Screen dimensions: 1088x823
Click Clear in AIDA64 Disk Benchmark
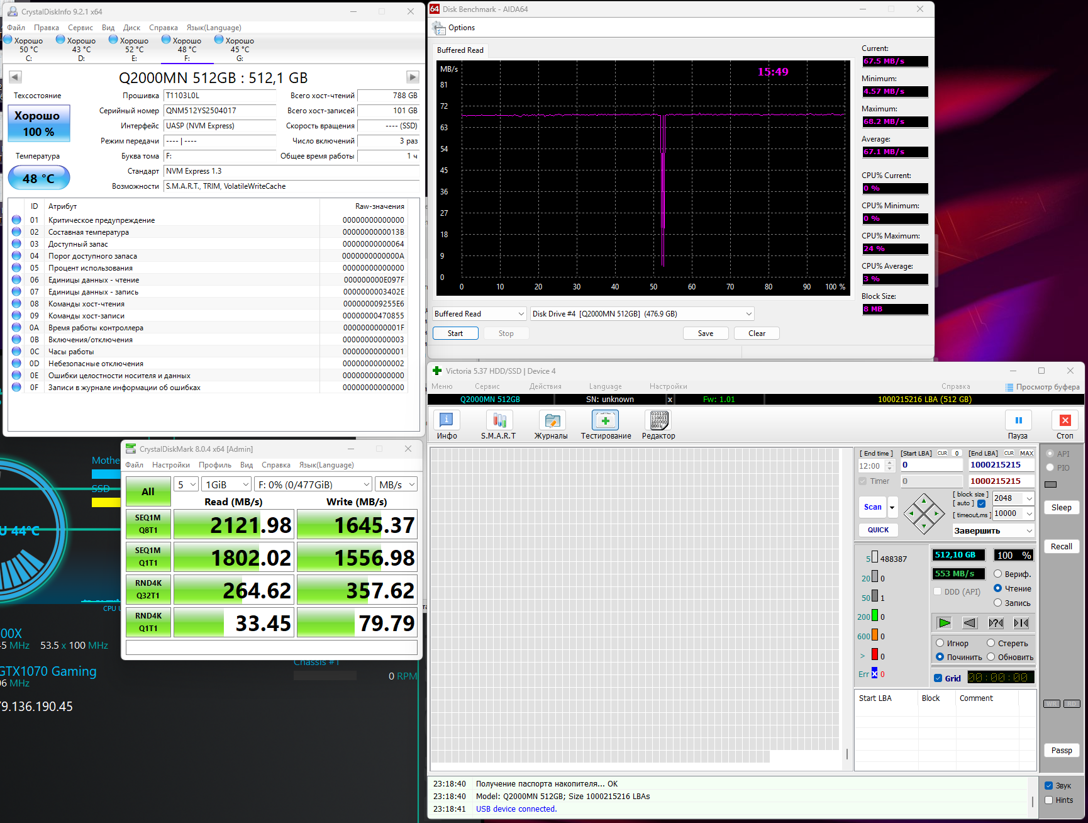coord(757,333)
